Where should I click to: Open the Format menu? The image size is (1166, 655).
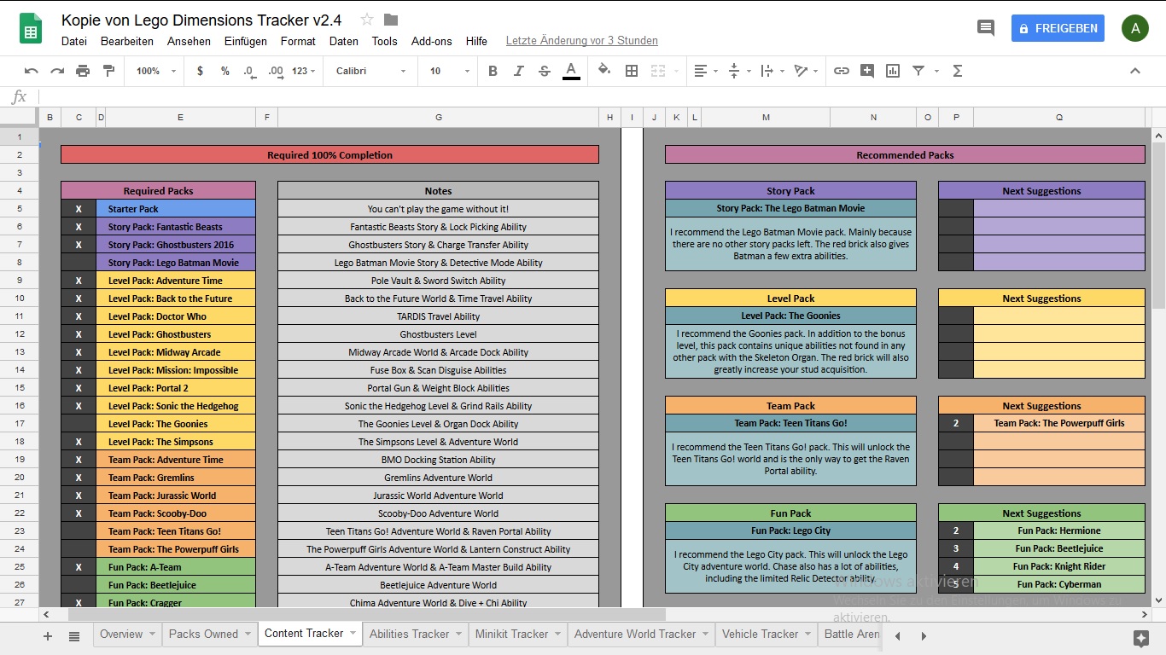click(x=298, y=41)
